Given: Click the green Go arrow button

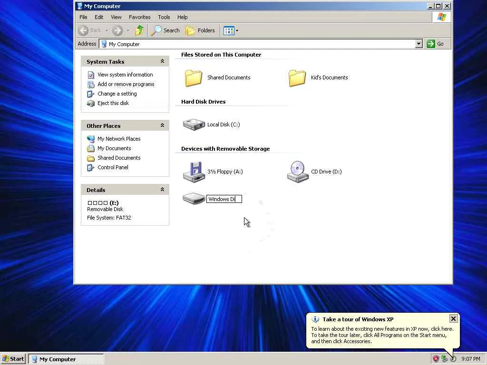Looking at the screenshot, I should 430,44.
